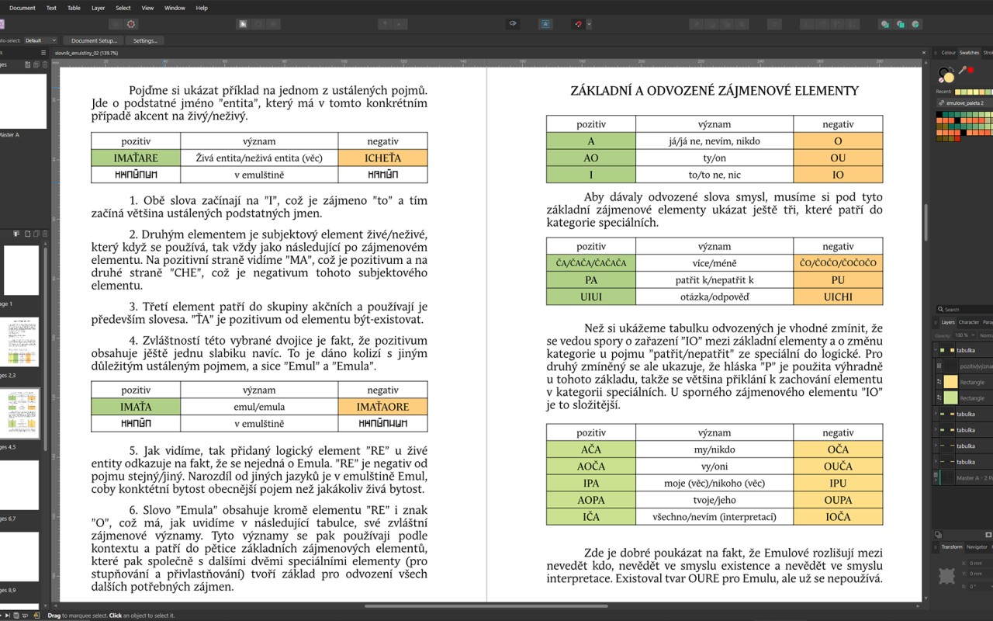The image size is (993, 621).
Task: Select the Pages 2,3 spread thumbnail
Action: [21, 342]
